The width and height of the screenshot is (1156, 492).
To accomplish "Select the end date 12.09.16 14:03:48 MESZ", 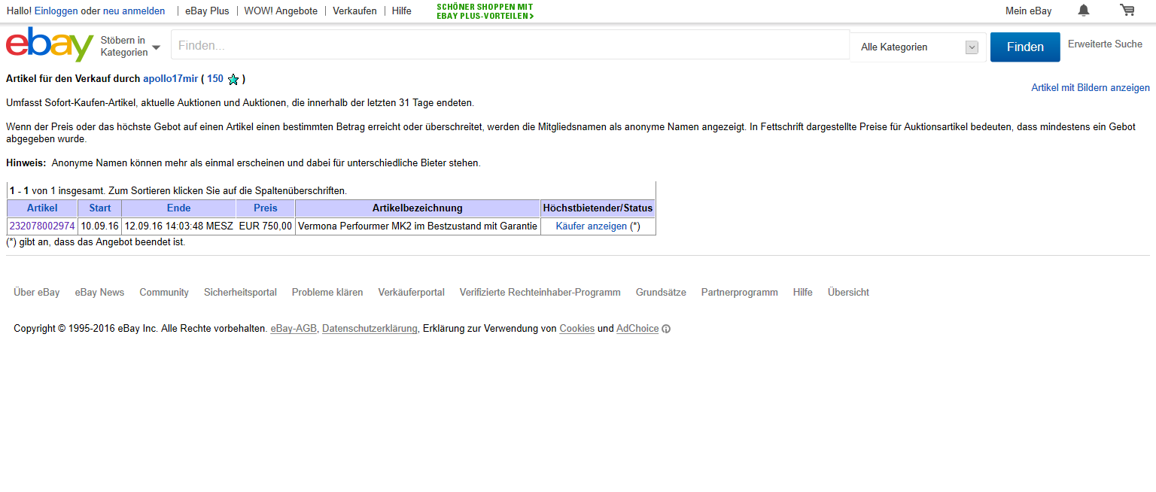I will [178, 226].
